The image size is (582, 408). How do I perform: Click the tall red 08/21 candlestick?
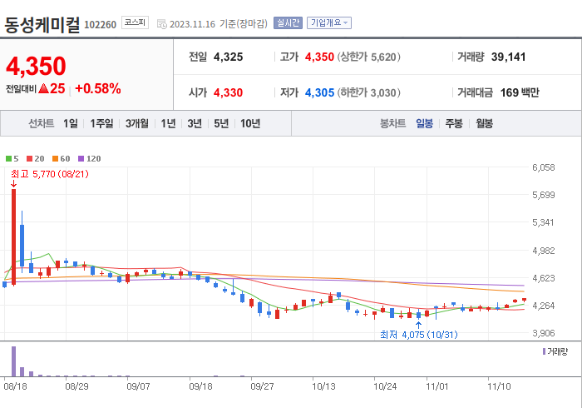(x=14, y=237)
